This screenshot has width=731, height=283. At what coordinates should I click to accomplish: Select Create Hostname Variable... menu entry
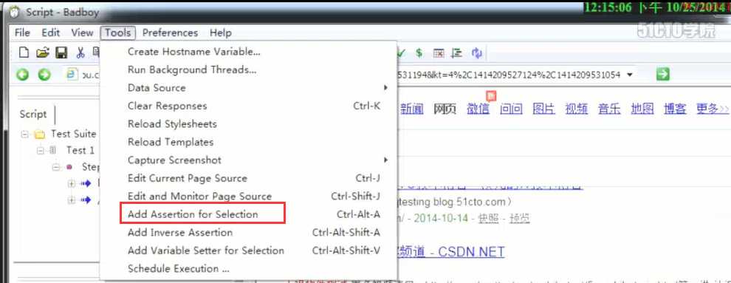[x=249, y=51]
